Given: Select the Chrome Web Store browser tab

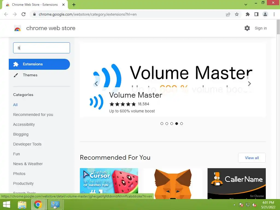Looking at the screenshot, I should pyautogui.click(x=35, y=5).
